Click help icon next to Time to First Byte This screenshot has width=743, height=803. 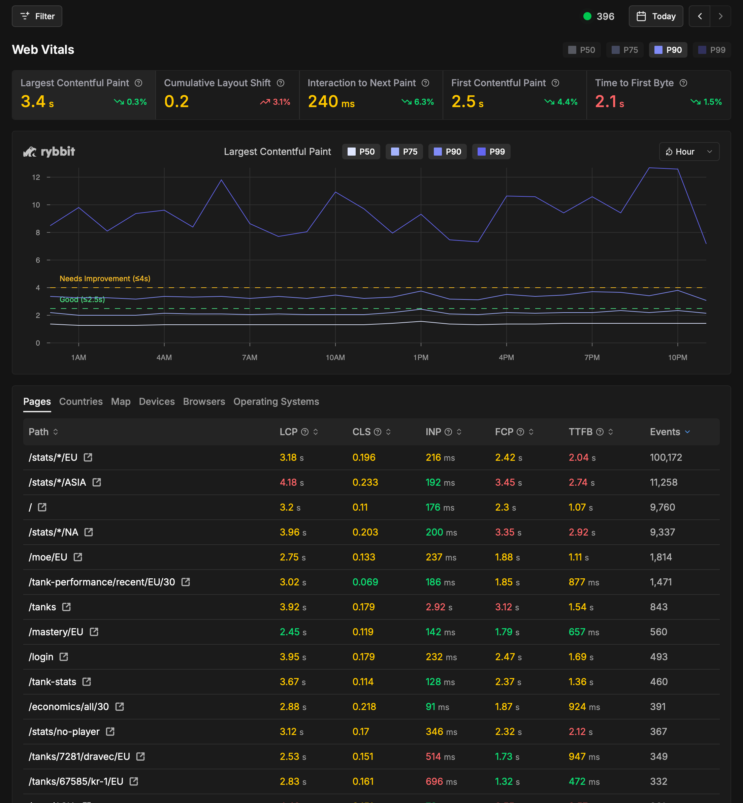pyautogui.click(x=683, y=83)
